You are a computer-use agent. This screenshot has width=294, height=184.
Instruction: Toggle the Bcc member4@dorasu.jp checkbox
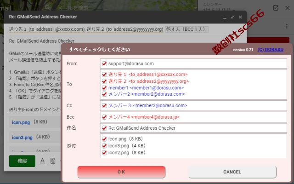[104, 117]
